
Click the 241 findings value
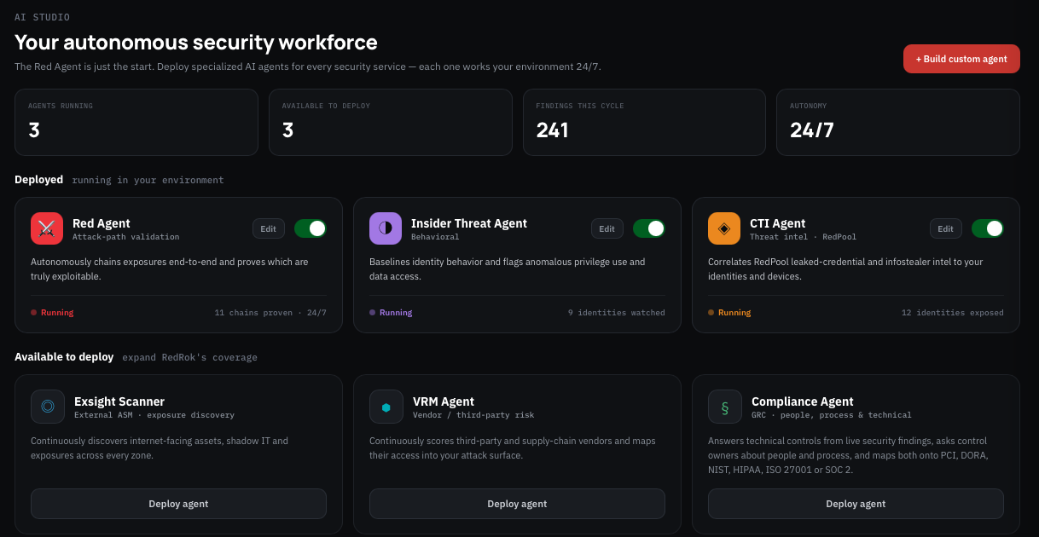point(552,130)
